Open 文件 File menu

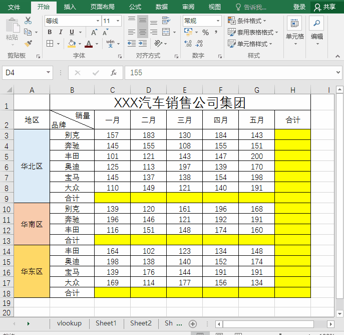pyautogui.click(x=14, y=7)
